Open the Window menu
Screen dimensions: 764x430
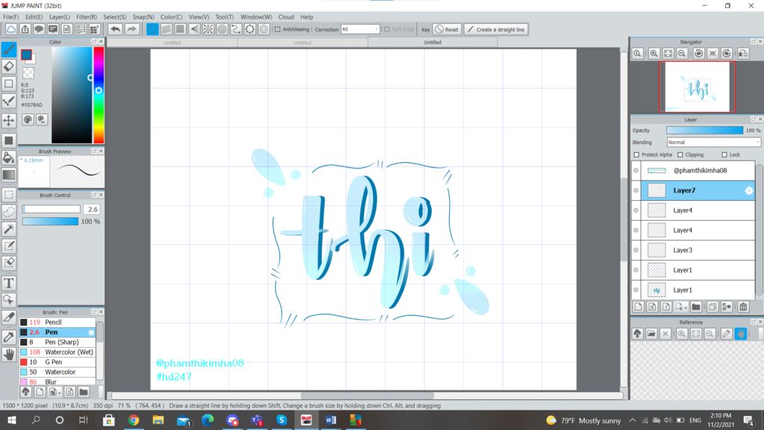[256, 16]
